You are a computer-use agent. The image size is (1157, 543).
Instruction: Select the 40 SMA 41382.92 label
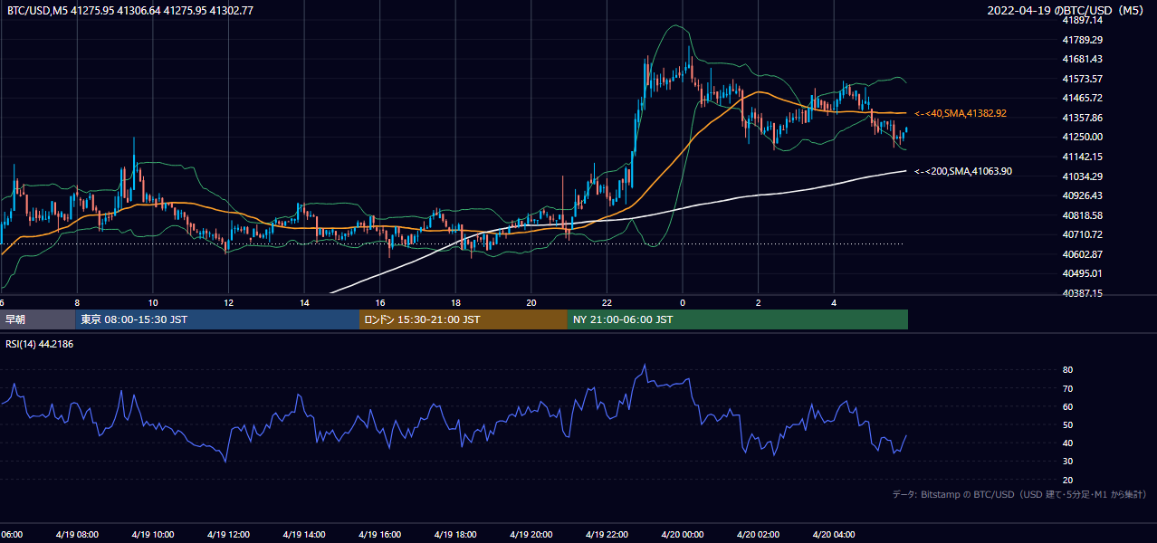tap(961, 113)
